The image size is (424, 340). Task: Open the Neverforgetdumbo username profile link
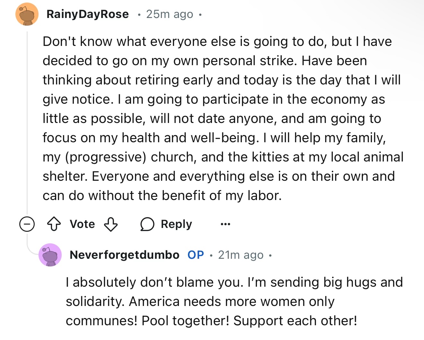point(125,255)
